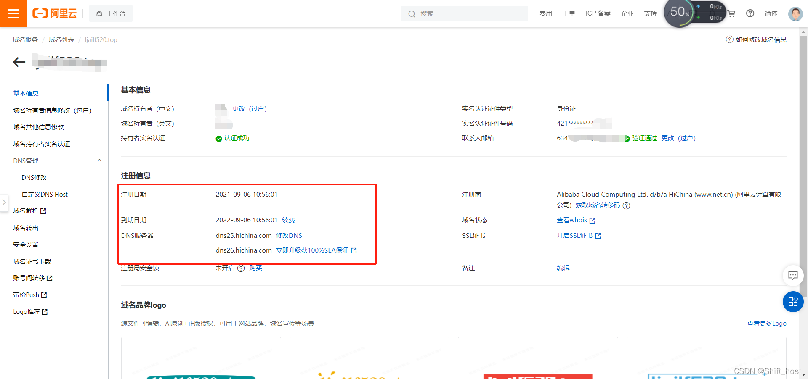The height and width of the screenshot is (379, 808).
Task: Open the 工作台 workbench button
Action: 111,13
